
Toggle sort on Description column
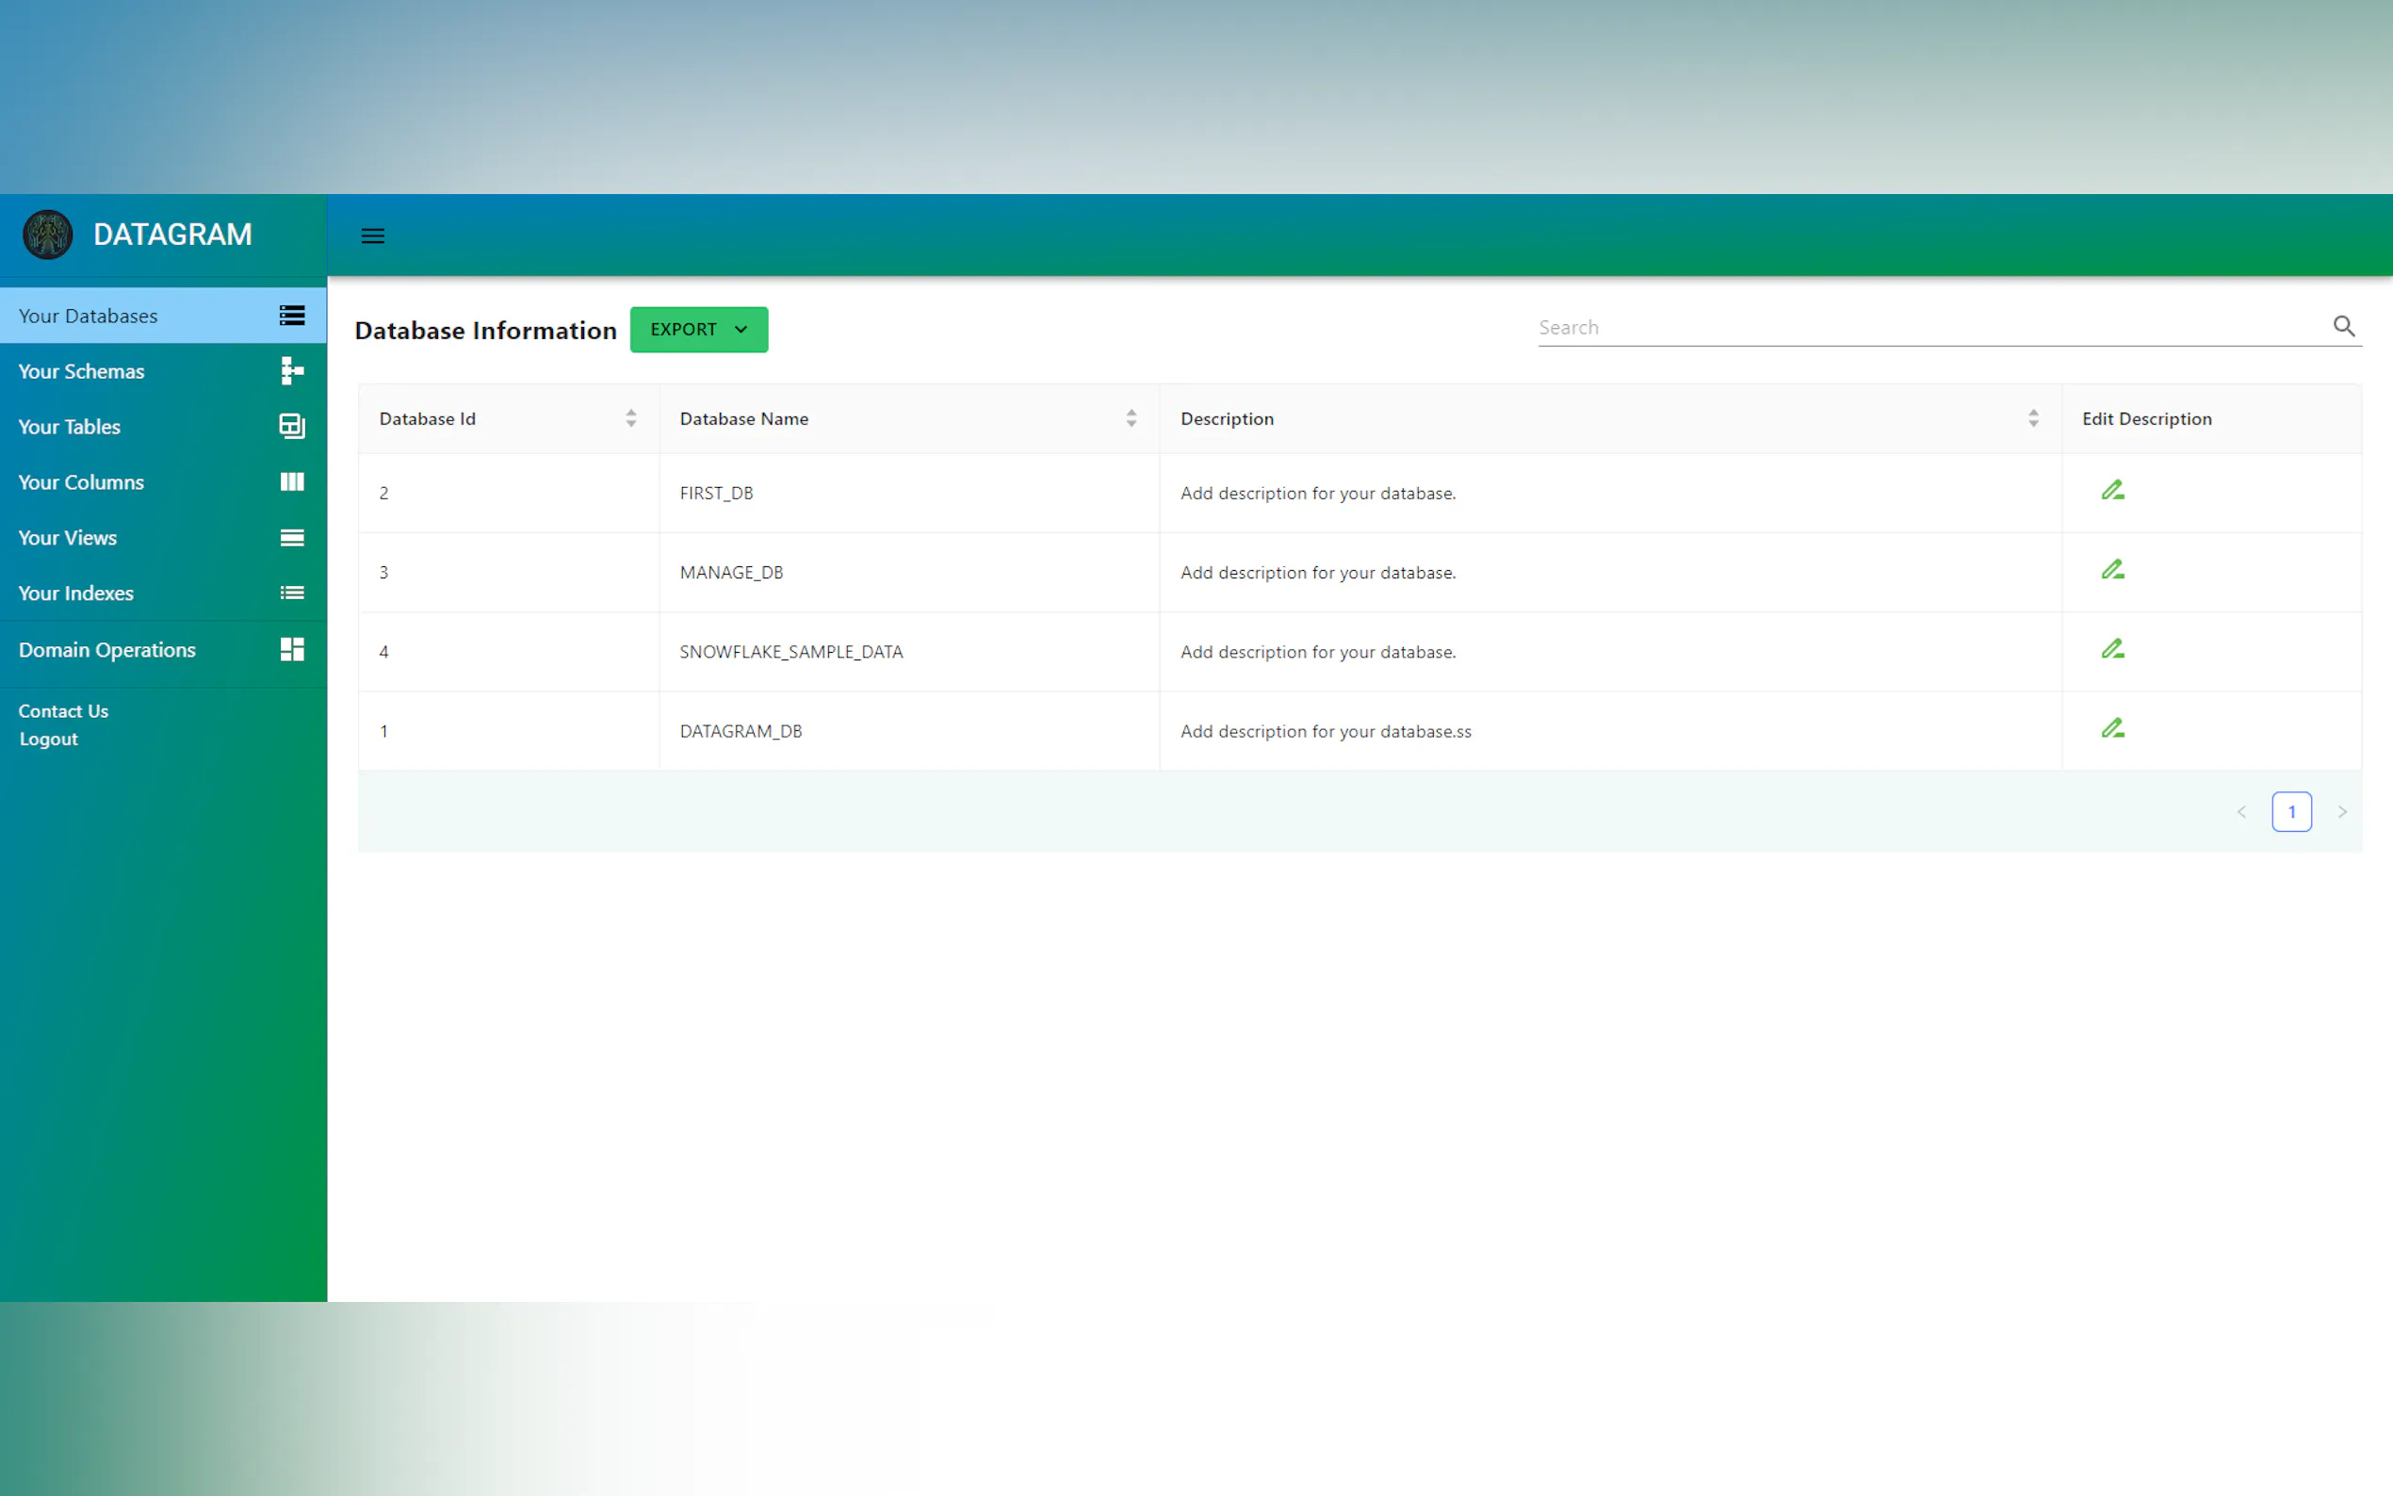click(x=2033, y=418)
